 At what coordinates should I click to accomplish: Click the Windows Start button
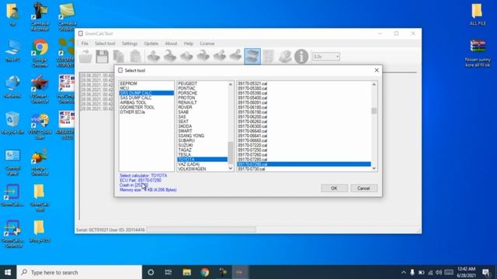coord(8,272)
